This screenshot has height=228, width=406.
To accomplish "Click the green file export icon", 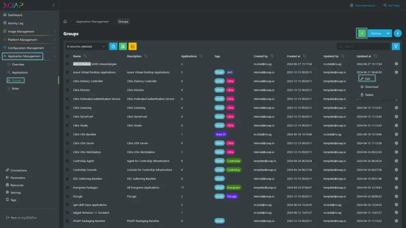I will click(123, 47).
